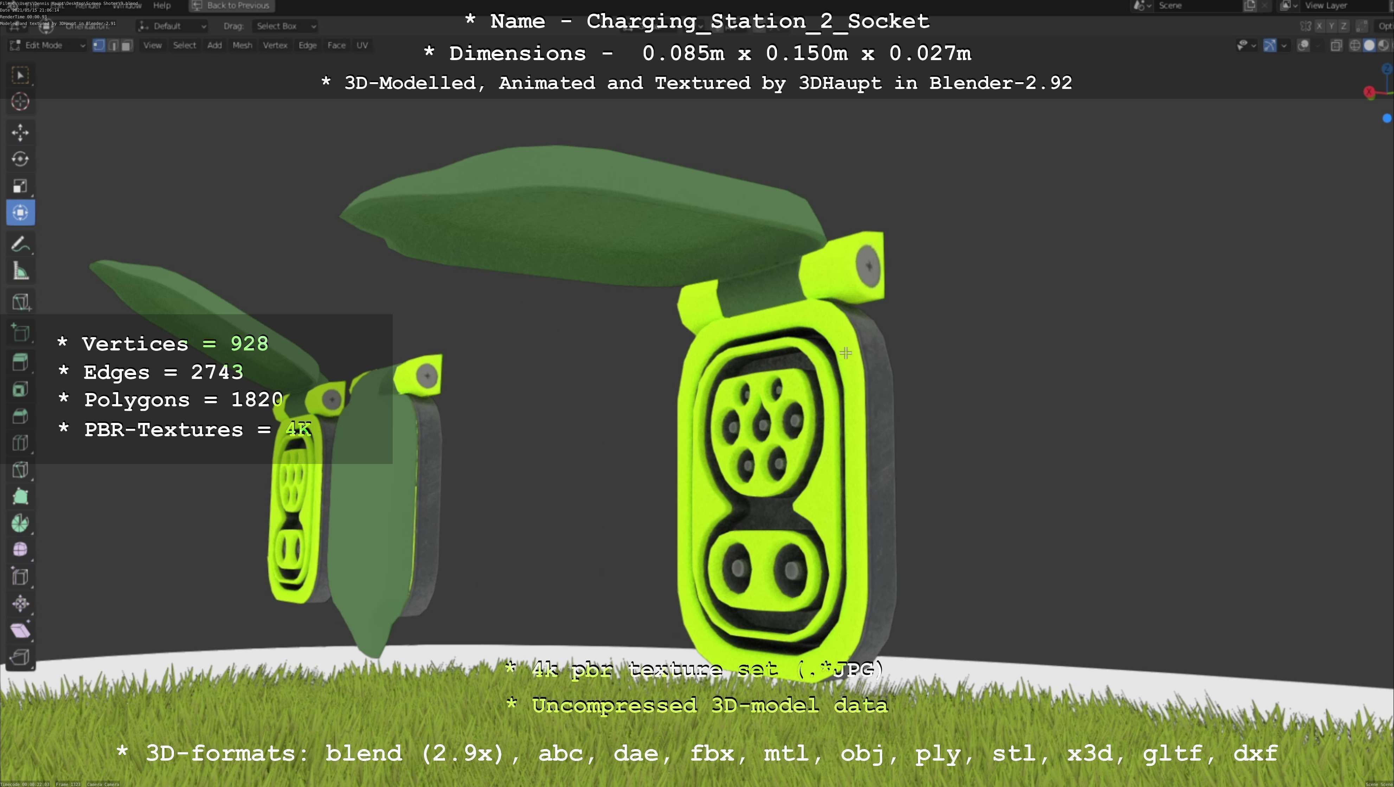
Task: Open the scene browse dropdown
Action: tap(1143, 5)
